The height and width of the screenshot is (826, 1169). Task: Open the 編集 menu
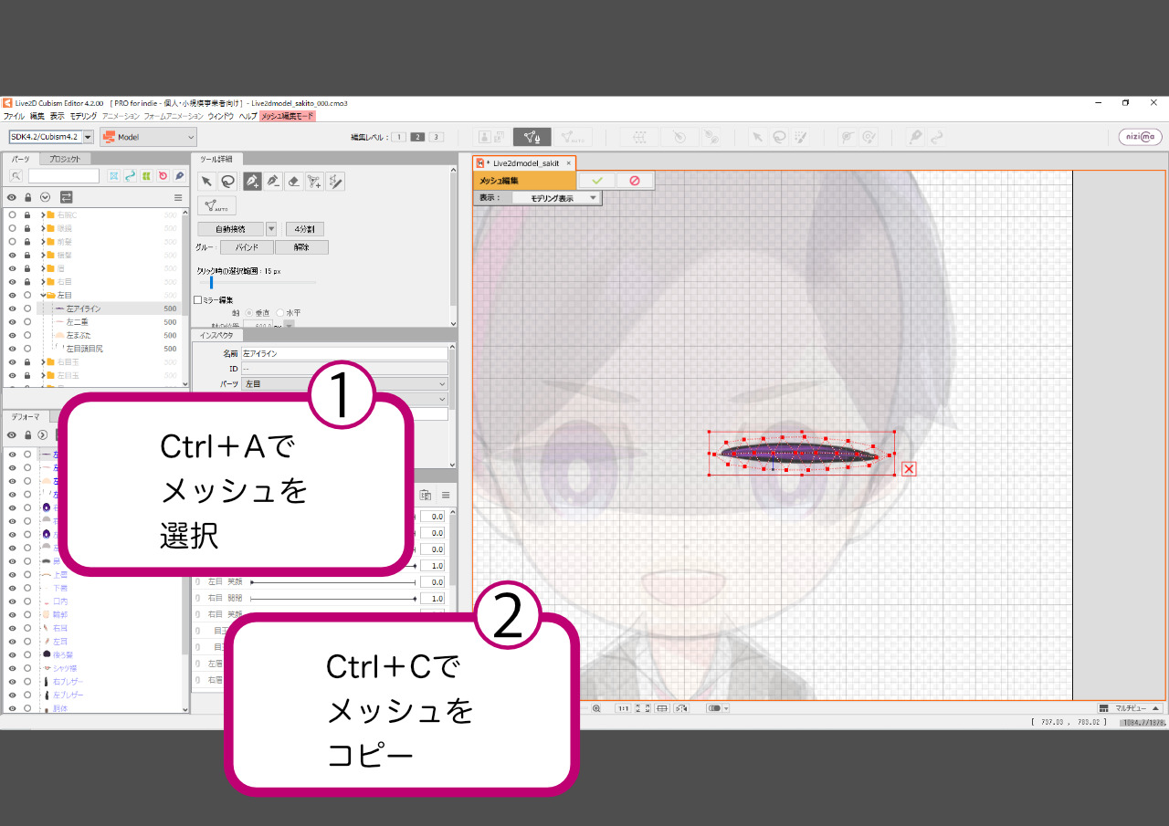[37, 116]
